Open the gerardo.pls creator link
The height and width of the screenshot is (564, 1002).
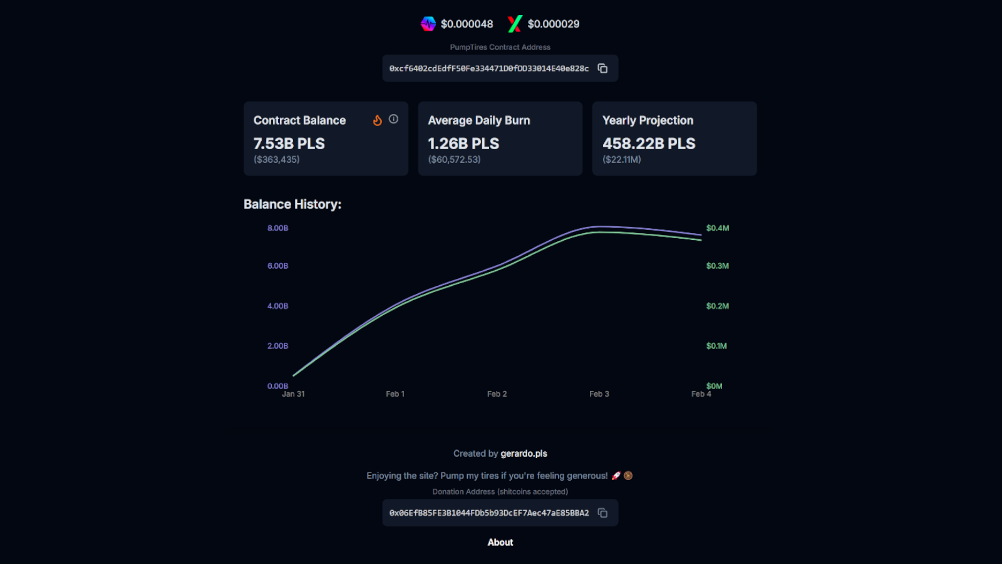(x=524, y=453)
